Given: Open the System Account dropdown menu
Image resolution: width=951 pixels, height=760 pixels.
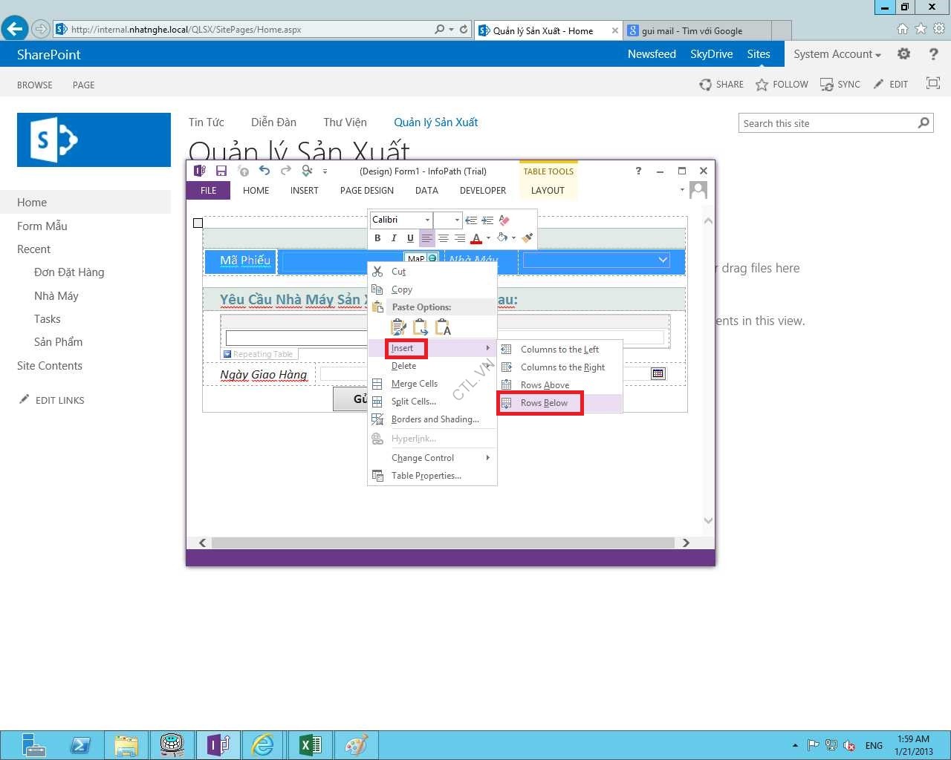Looking at the screenshot, I should click(837, 54).
